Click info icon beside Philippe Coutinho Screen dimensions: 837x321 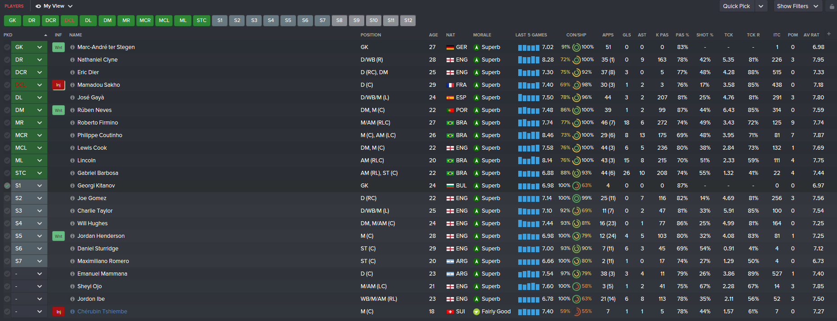pos(72,135)
